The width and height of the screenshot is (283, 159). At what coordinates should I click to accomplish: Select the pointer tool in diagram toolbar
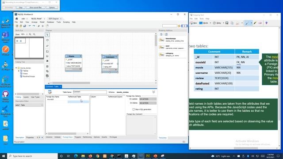tap(47, 34)
